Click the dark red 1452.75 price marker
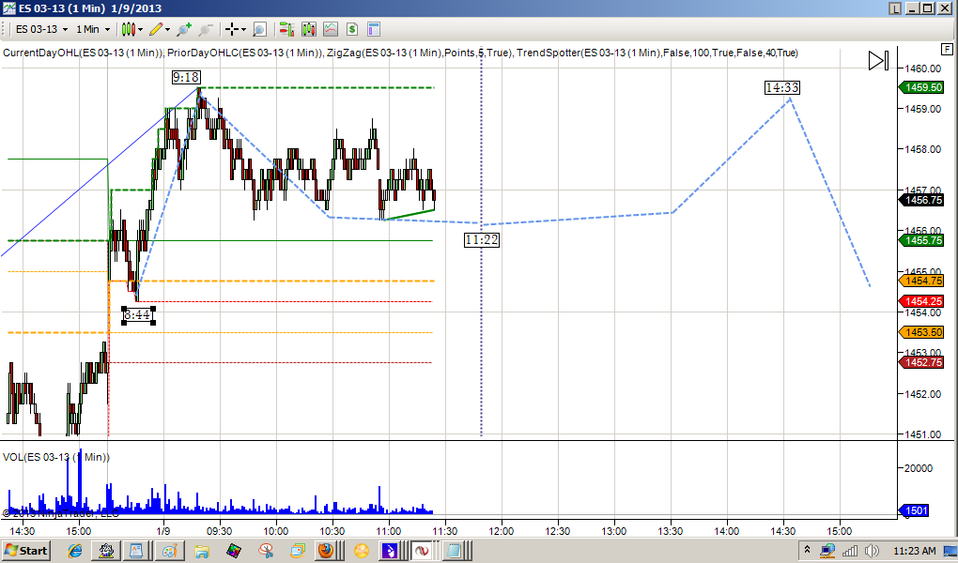The width and height of the screenshot is (958, 563). click(x=921, y=362)
